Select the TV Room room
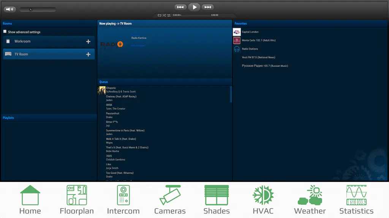Screen dimensions: 389x218 (49, 54)
